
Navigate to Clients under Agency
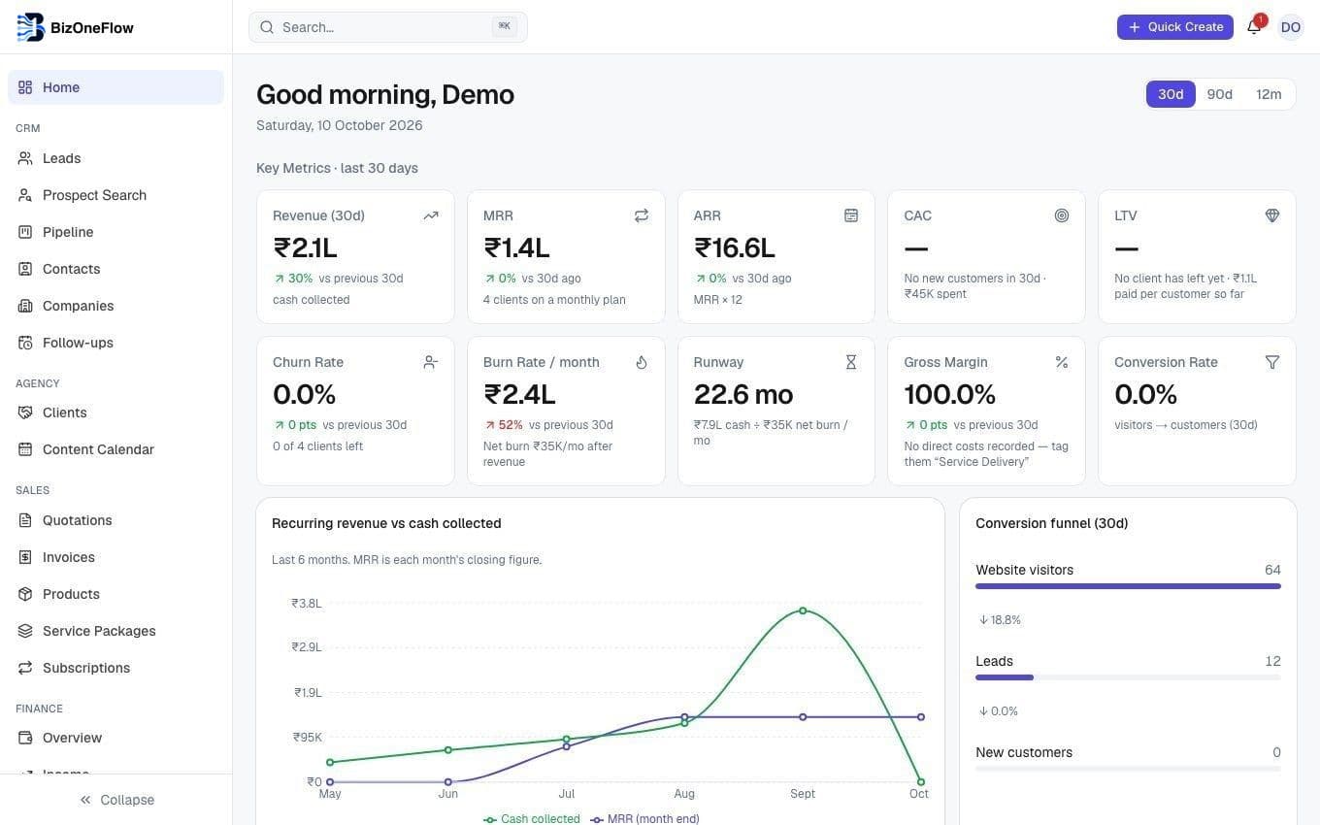[x=115, y=412]
